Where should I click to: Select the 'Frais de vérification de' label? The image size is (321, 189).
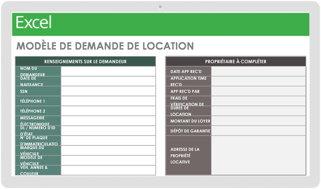[x=188, y=101]
